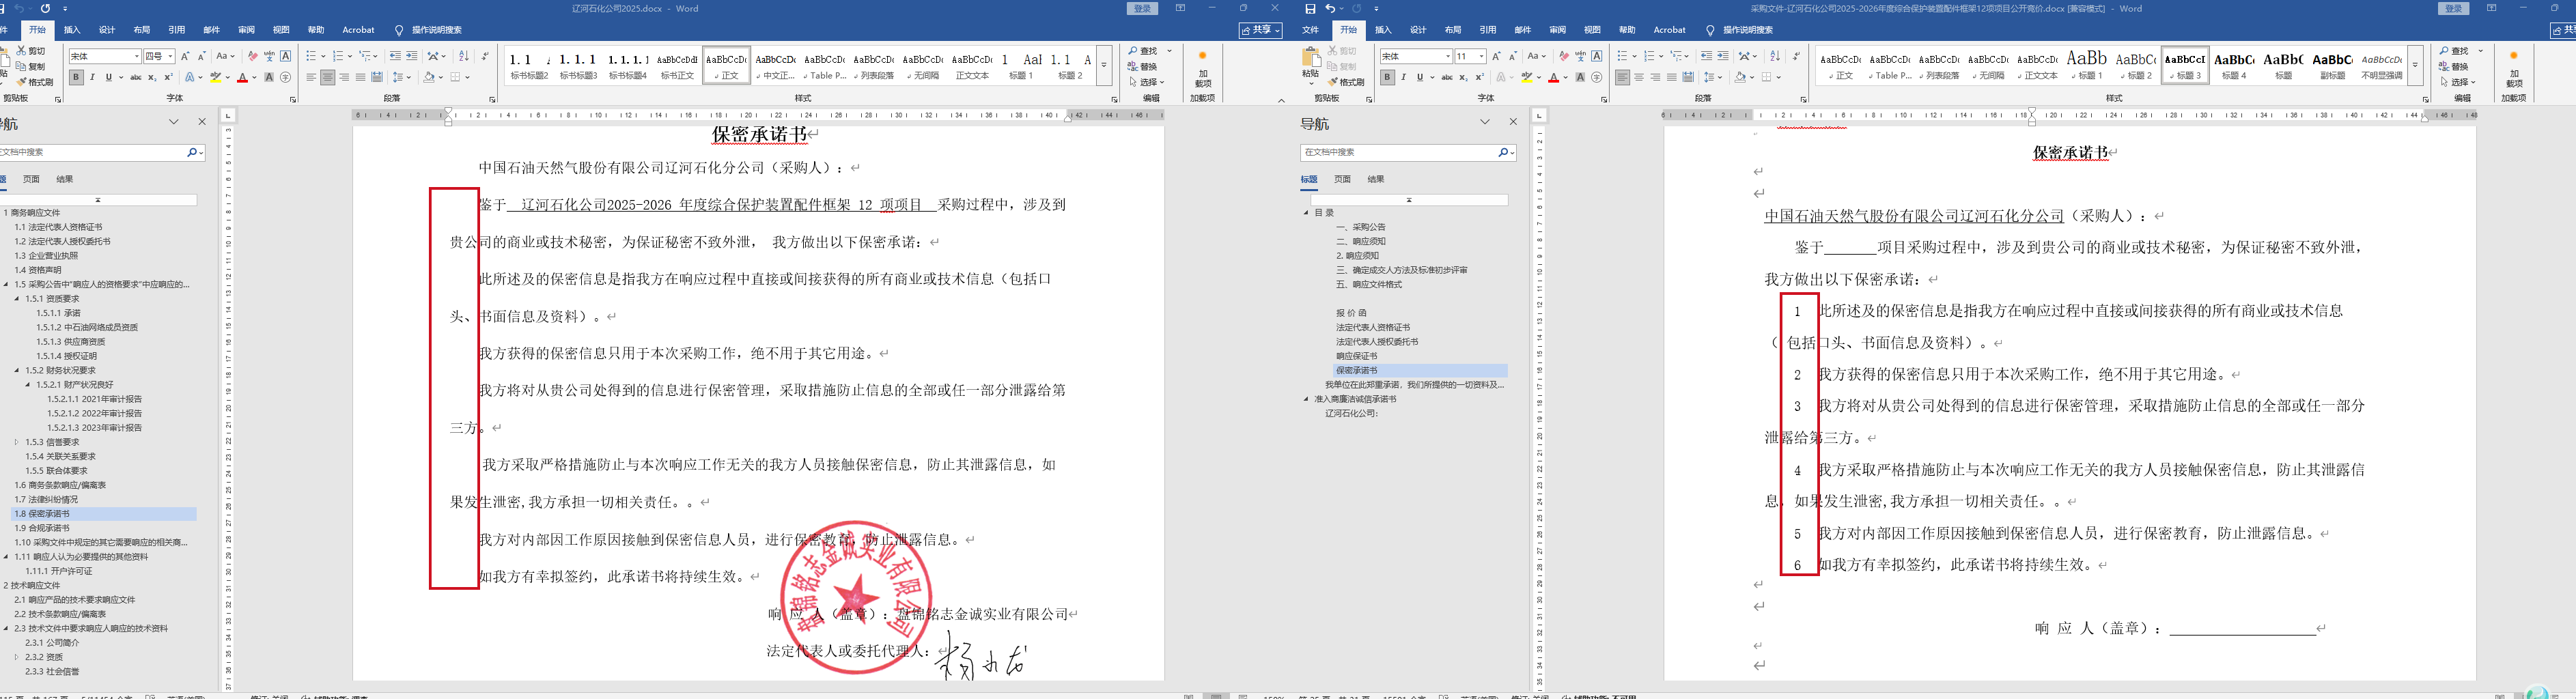Switch to 结果 tab in right navigation pane

coord(1376,179)
